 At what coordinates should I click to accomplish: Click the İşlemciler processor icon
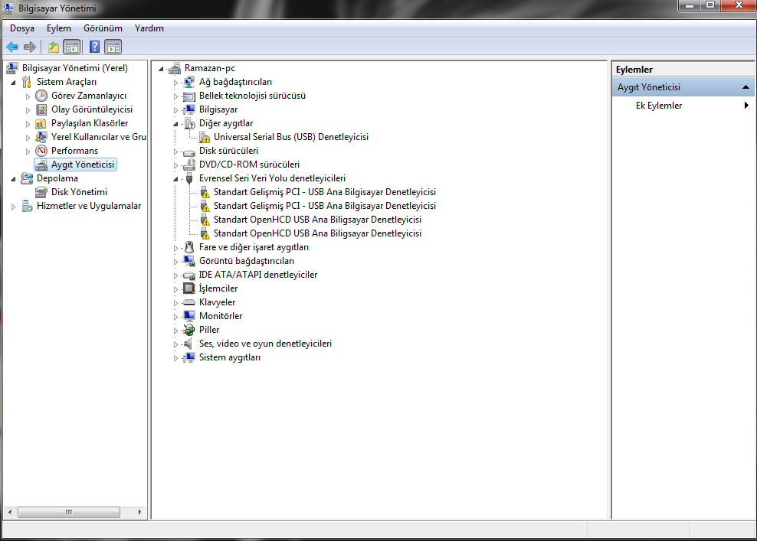(x=189, y=288)
